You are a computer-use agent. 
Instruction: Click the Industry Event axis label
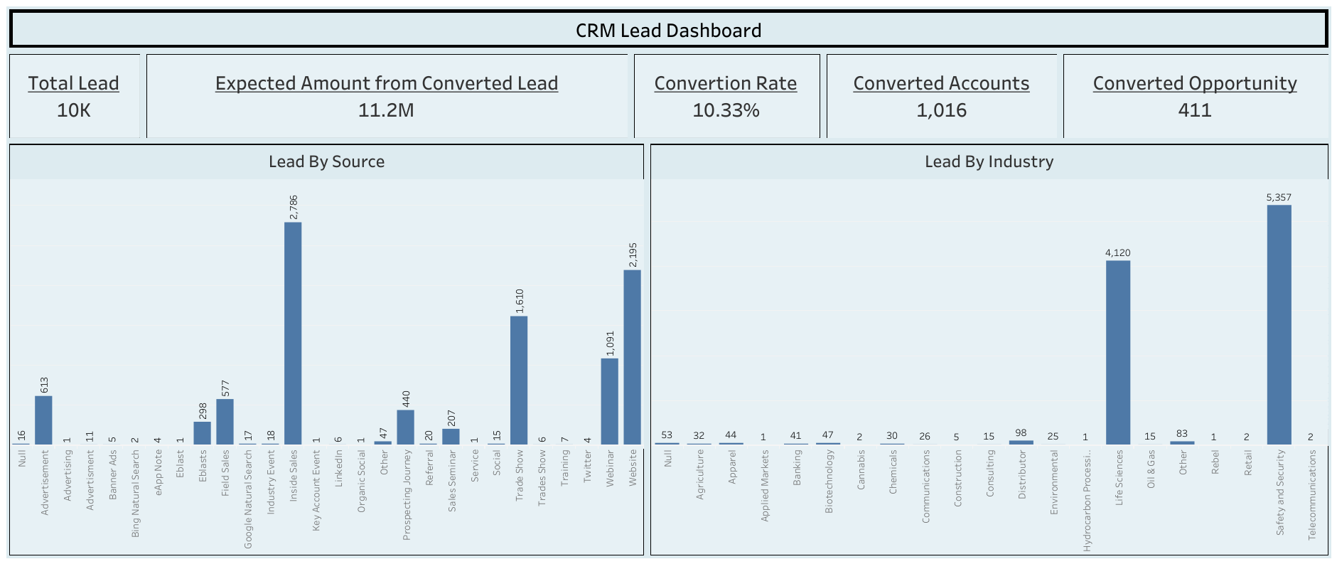271,481
